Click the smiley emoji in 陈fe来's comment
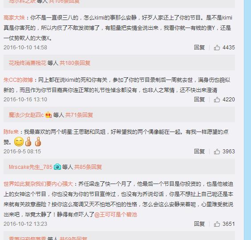The height and width of the screenshot is (240, 251). (19, 142)
